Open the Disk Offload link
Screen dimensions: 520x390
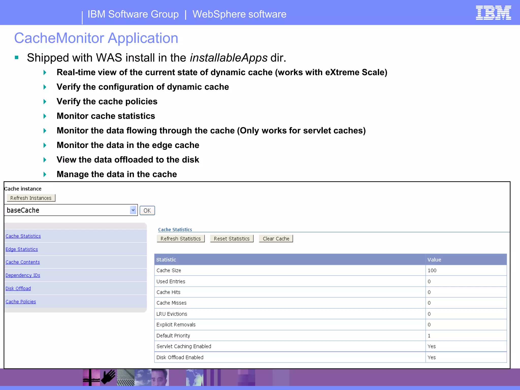18,288
